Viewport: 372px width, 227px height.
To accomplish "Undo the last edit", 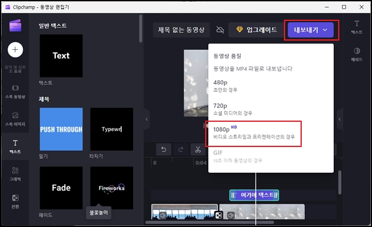I will click(163, 149).
